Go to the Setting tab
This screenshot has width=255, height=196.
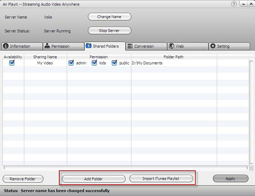(229, 46)
